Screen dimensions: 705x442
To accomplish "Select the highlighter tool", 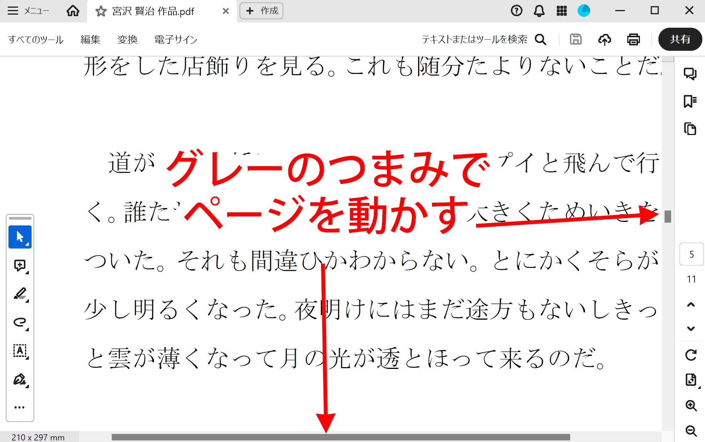I will [20, 294].
